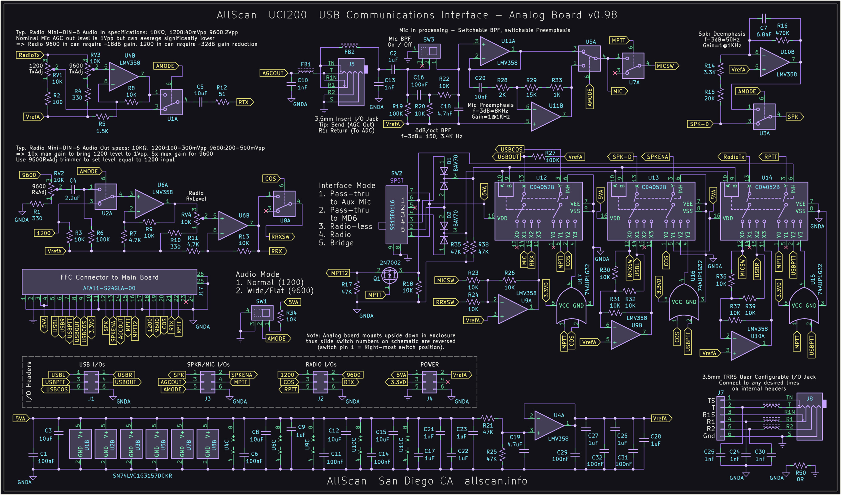Select the U1A analog switch symbol

[x=171, y=102]
